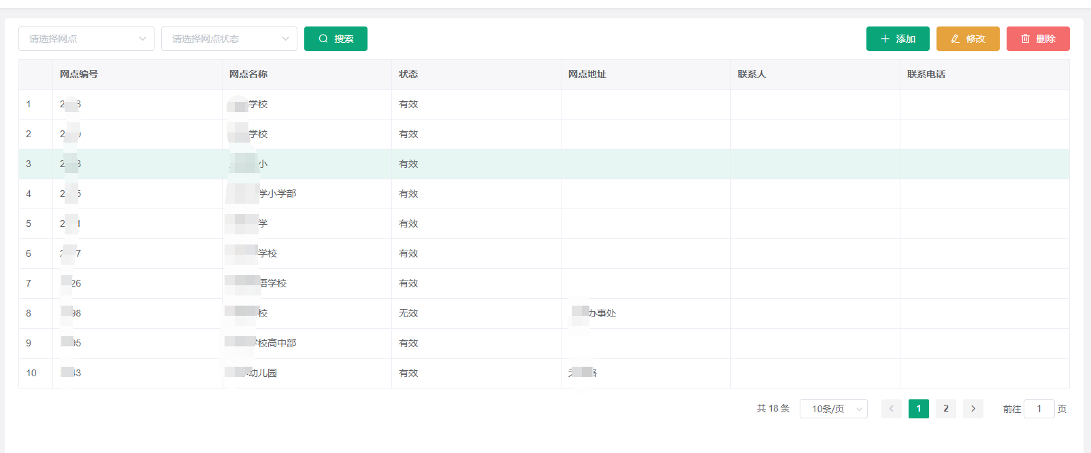Switch to page 2 in pagination
1091x453 pixels.
[x=945, y=409]
